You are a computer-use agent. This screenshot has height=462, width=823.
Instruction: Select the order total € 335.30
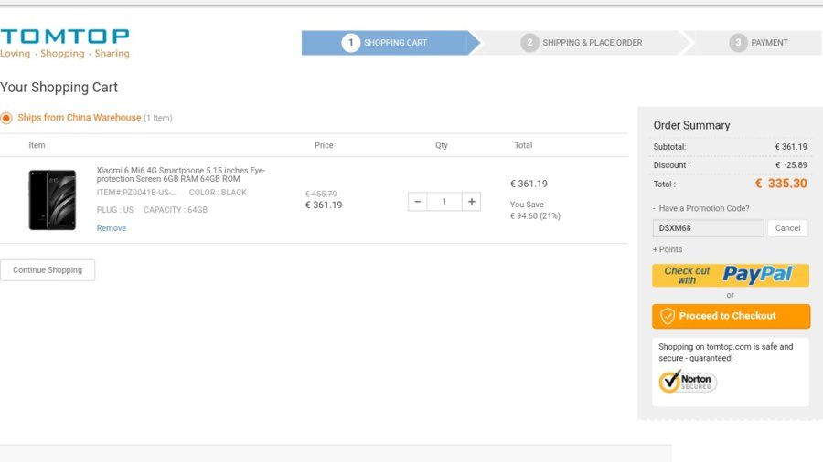point(781,184)
